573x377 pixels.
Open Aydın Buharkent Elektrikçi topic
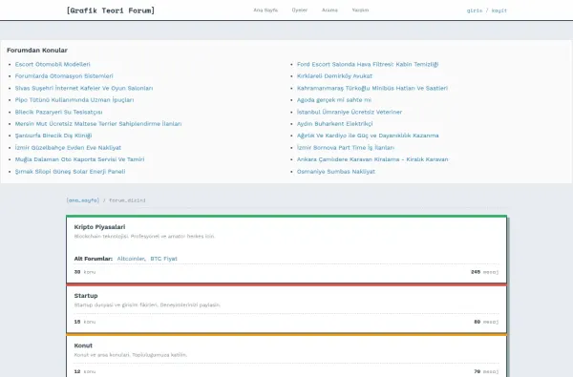click(335, 124)
